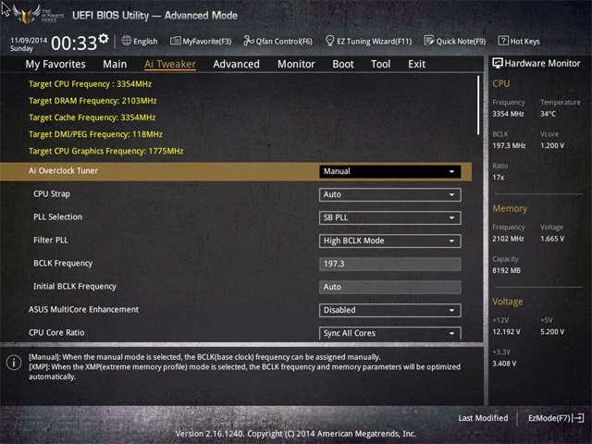Open Qfan Control(F6) fan icon
592x444 pixels.
point(249,41)
